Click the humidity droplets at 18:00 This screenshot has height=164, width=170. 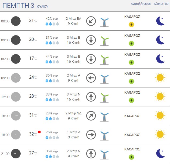pos(52,137)
